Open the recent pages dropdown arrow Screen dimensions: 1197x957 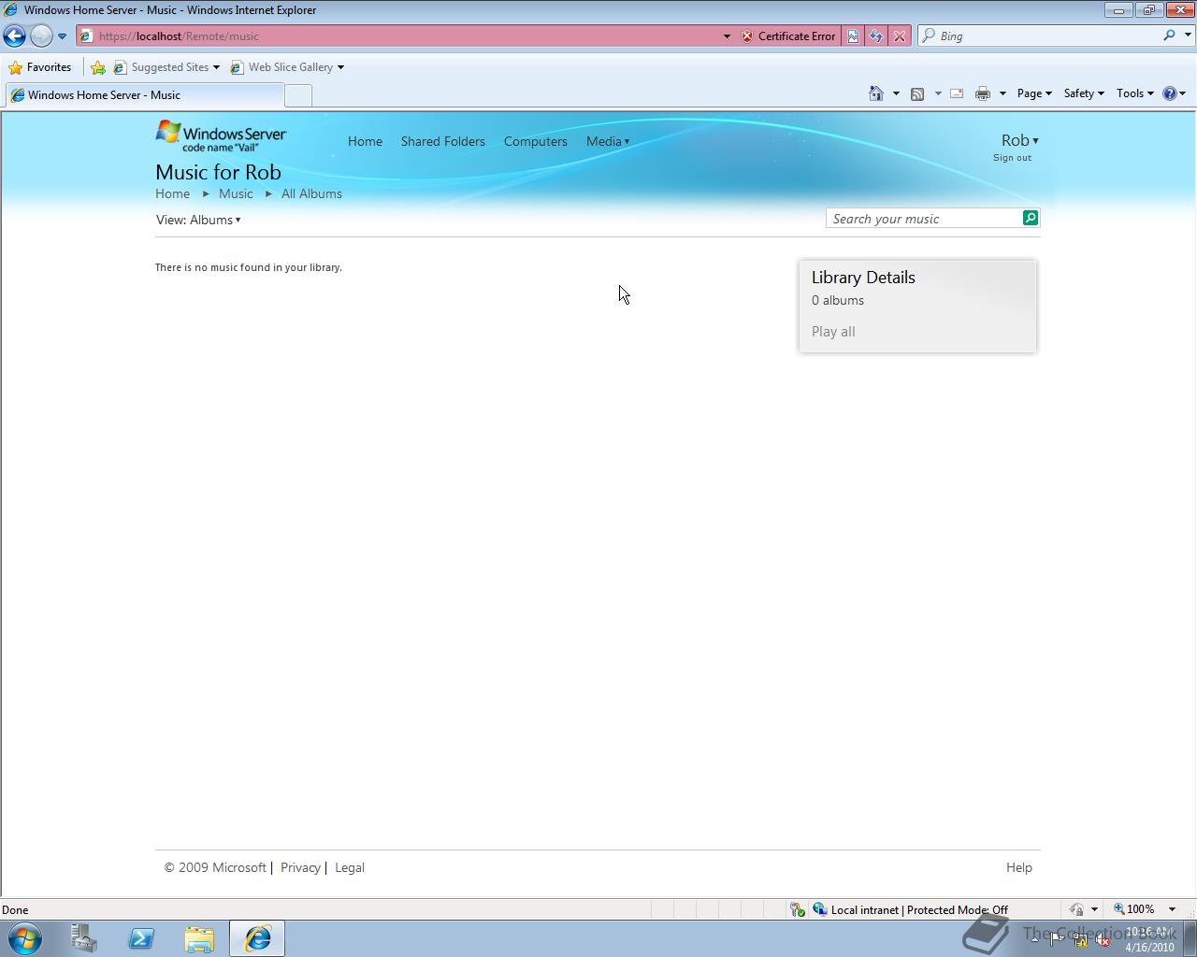pyautogui.click(x=62, y=36)
